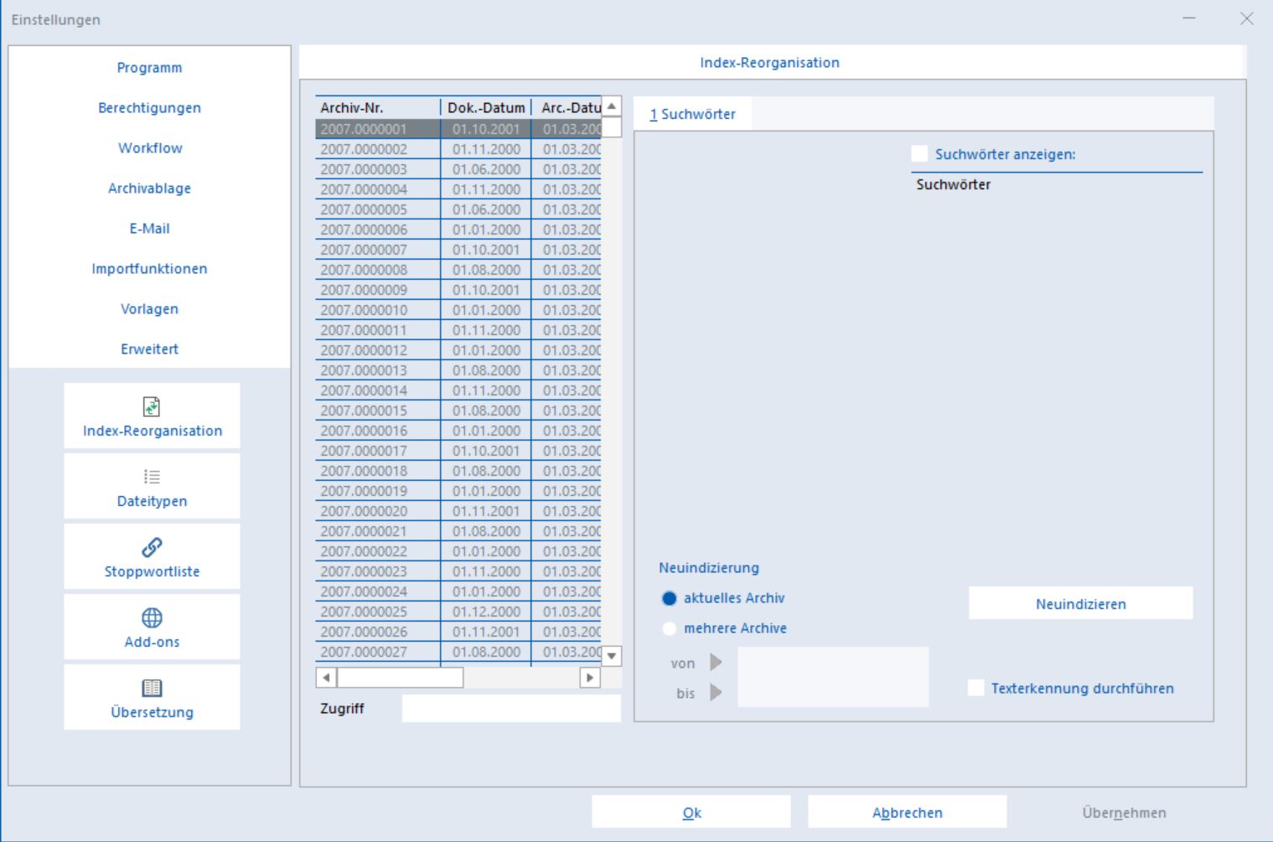This screenshot has height=842, width=1273.
Task: Click the Abbrechen button
Action: (x=907, y=812)
